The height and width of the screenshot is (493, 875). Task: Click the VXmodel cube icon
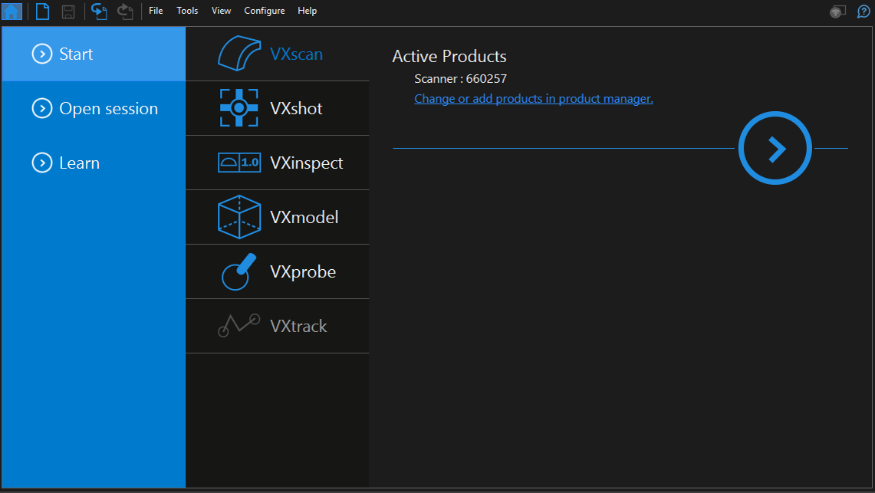click(238, 217)
